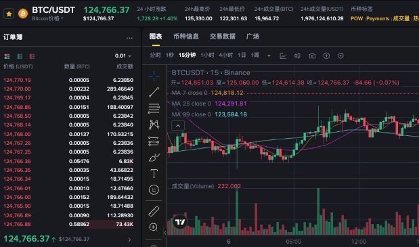Click the POW coin tag

(357, 18)
